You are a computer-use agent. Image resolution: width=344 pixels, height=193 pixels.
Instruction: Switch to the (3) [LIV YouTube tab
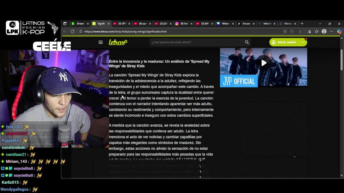pos(163,24)
